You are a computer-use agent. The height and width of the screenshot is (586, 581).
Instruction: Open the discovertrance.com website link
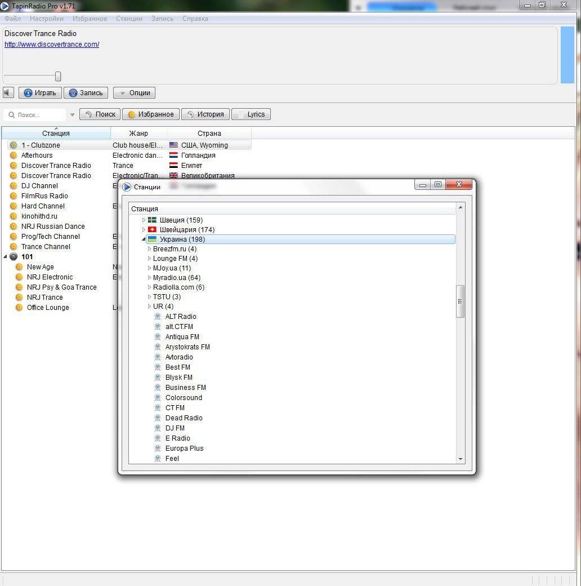click(52, 44)
